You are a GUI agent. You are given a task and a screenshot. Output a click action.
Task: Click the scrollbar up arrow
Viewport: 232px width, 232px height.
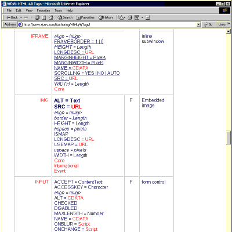229,31
